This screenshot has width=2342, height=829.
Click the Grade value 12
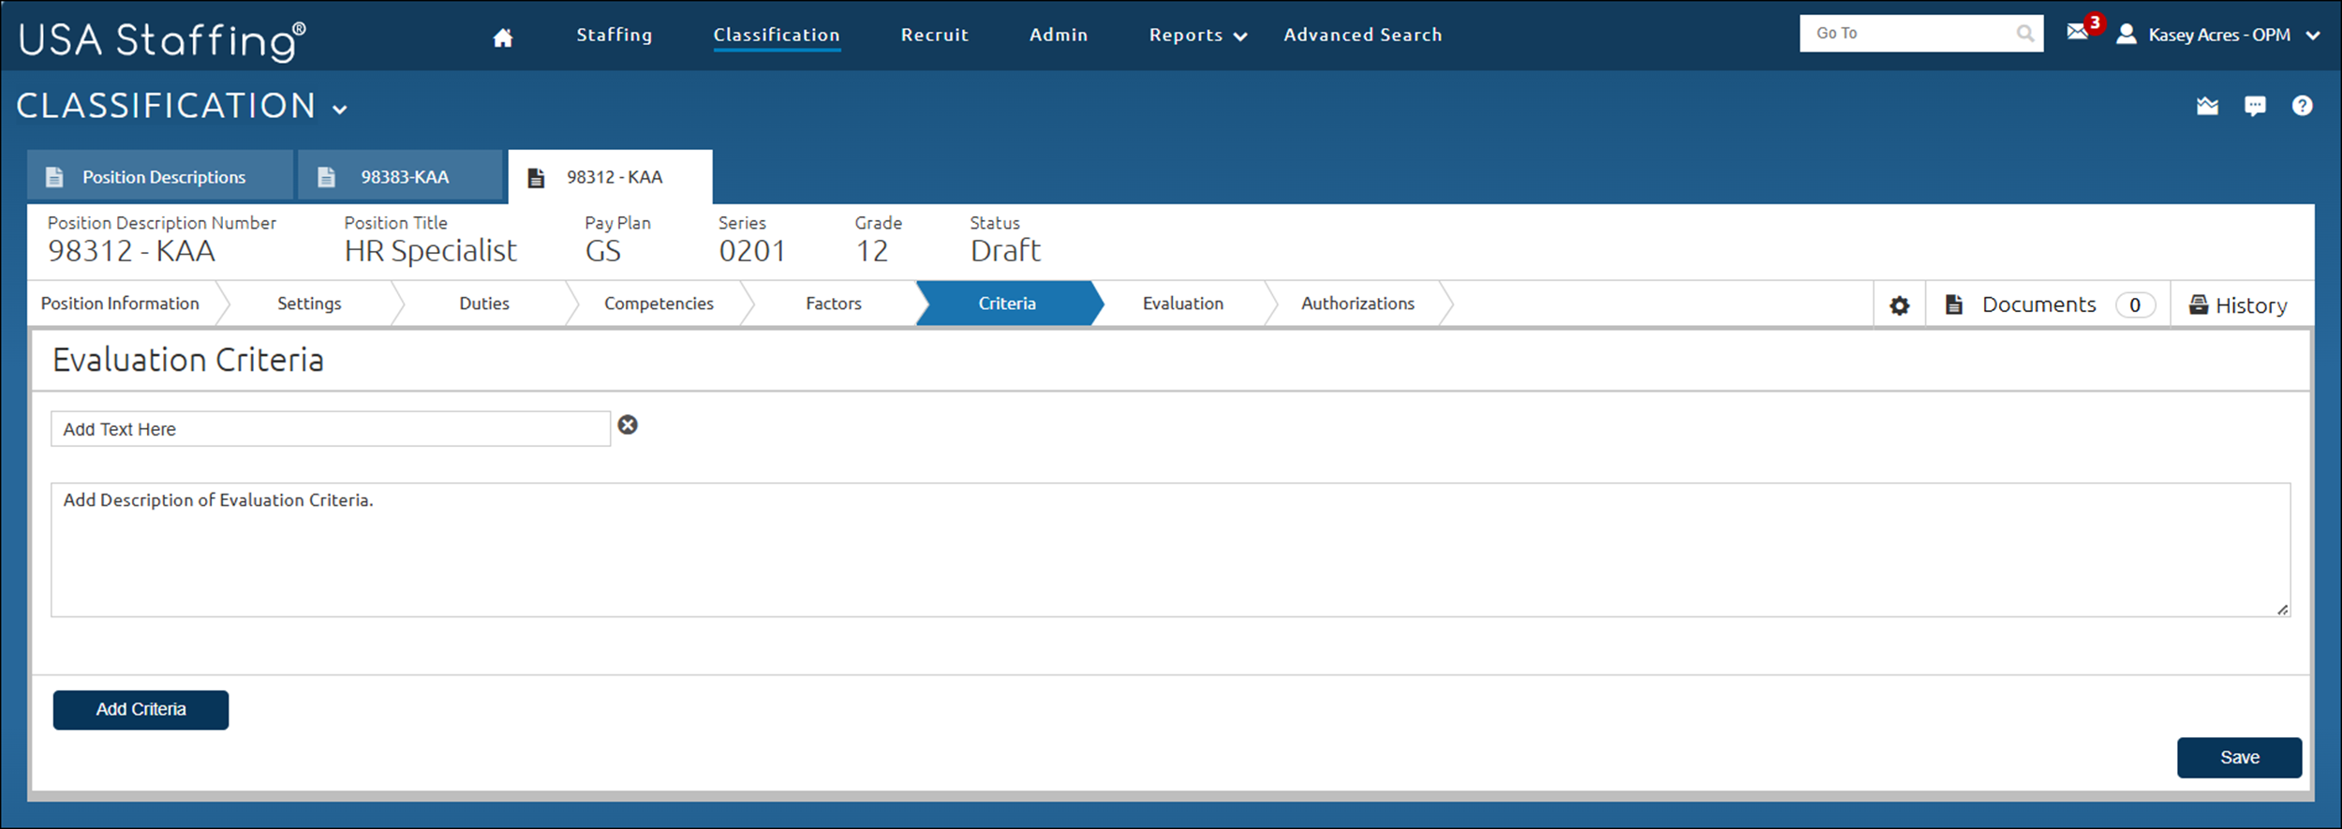pos(871,251)
